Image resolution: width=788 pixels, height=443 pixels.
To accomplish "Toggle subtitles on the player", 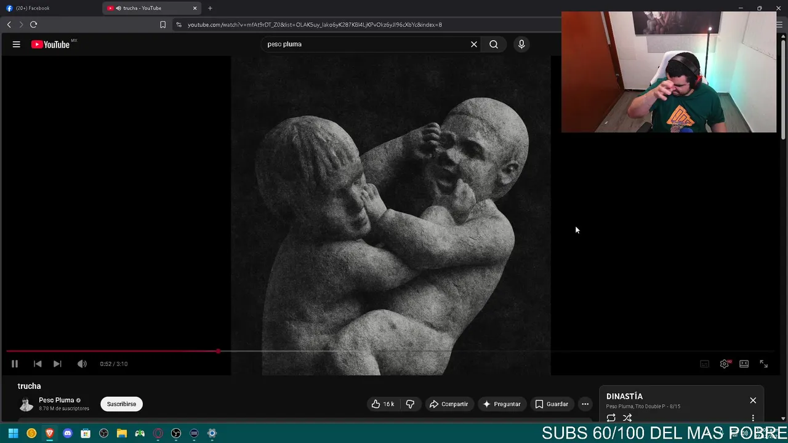I will click(x=704, y=364).
